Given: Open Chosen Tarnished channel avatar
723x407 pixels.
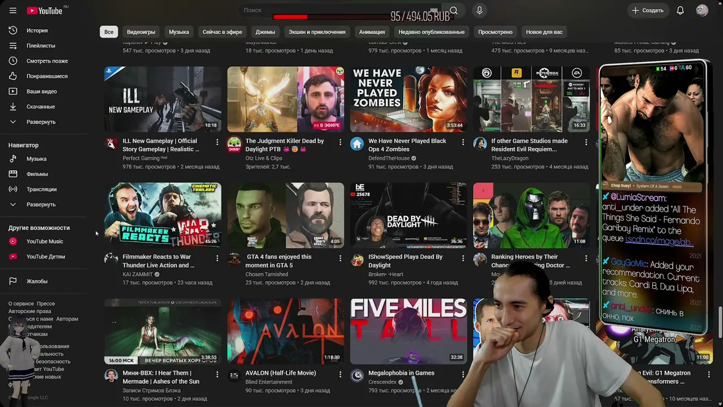Looking at the screenshot, I should tap(234, 259).
